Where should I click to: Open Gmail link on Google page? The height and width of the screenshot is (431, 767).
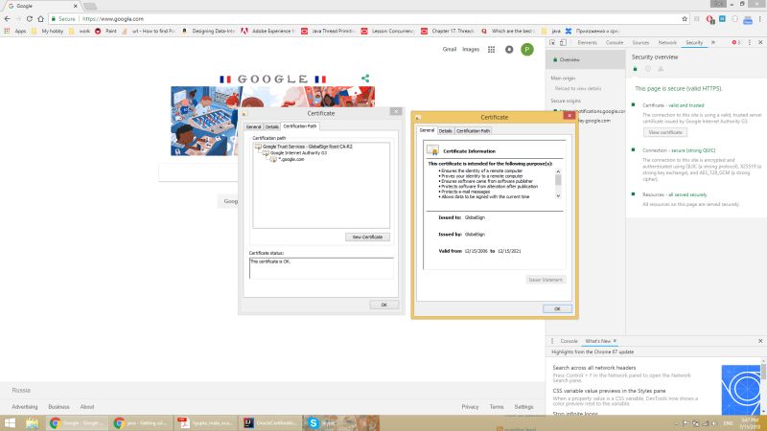tap(449, 50)
